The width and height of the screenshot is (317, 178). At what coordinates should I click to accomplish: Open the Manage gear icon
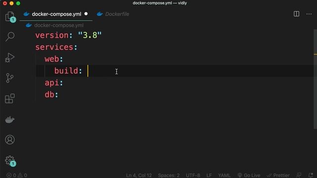[10, 161]
